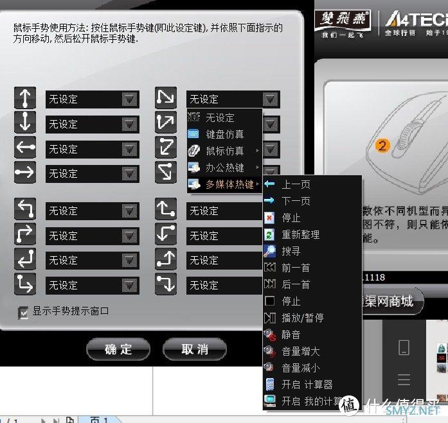Click the play/pause icon
Image resolution: width=448 pixels, height=423 pixels.
click(270, 318)
